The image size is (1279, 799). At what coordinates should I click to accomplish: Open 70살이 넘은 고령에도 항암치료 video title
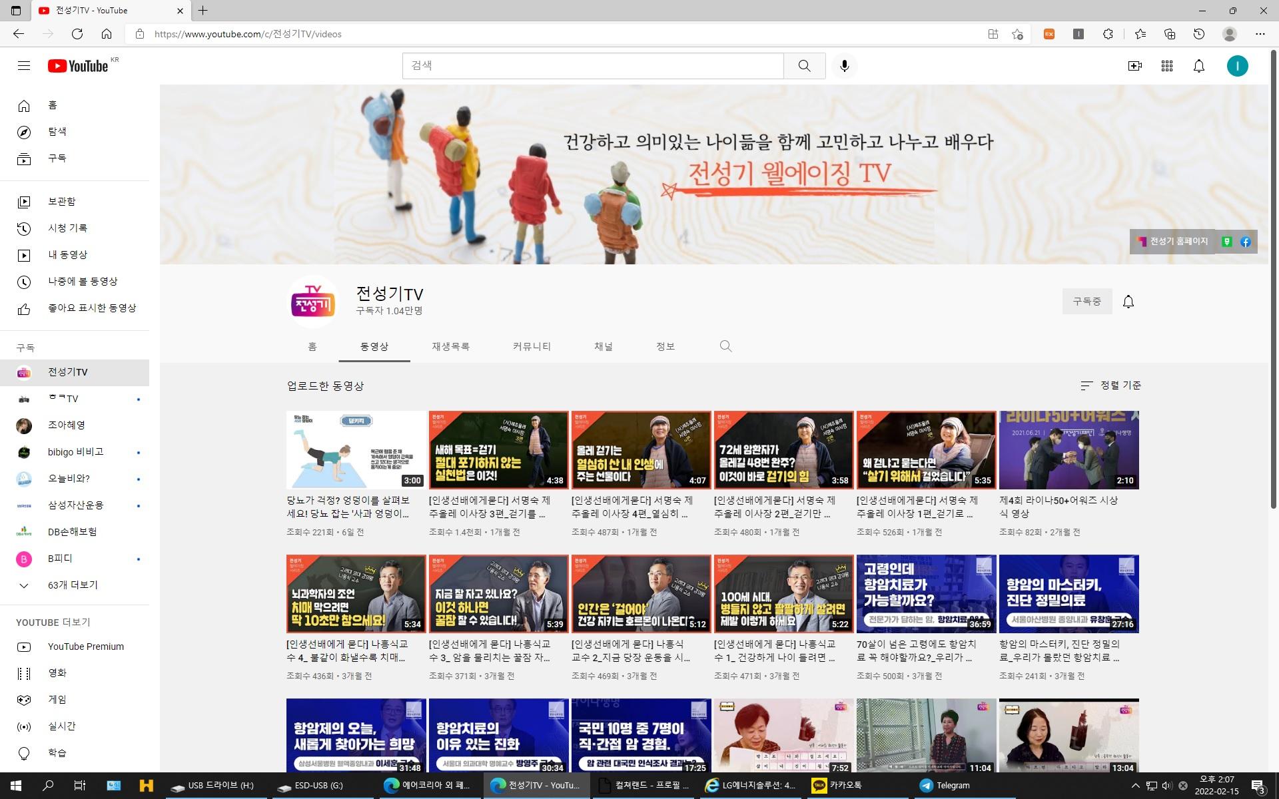(x=917, y=651)
